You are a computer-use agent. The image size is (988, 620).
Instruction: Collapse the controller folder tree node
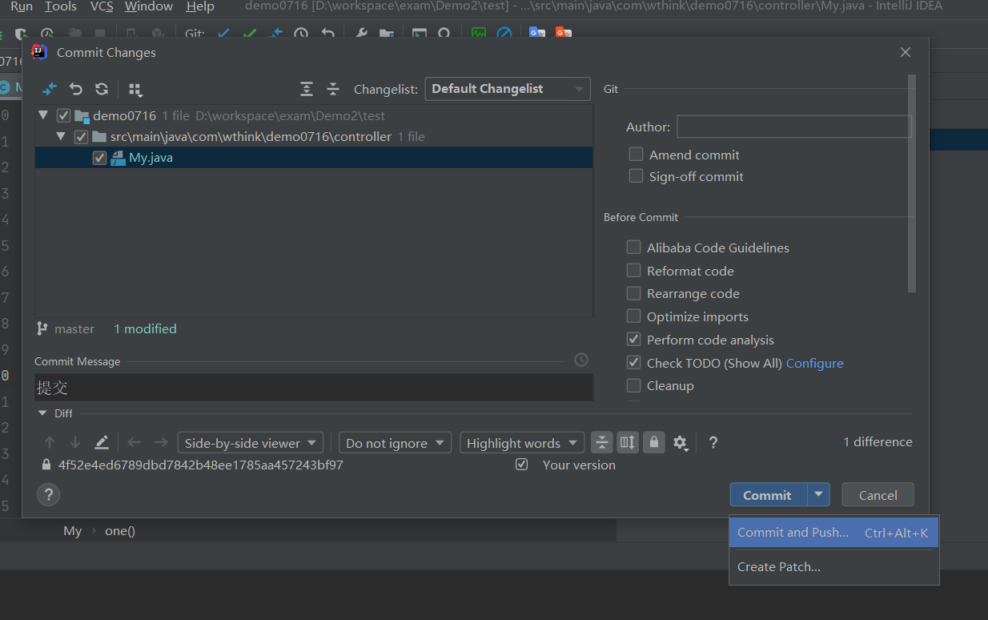(x=61, y=136)
